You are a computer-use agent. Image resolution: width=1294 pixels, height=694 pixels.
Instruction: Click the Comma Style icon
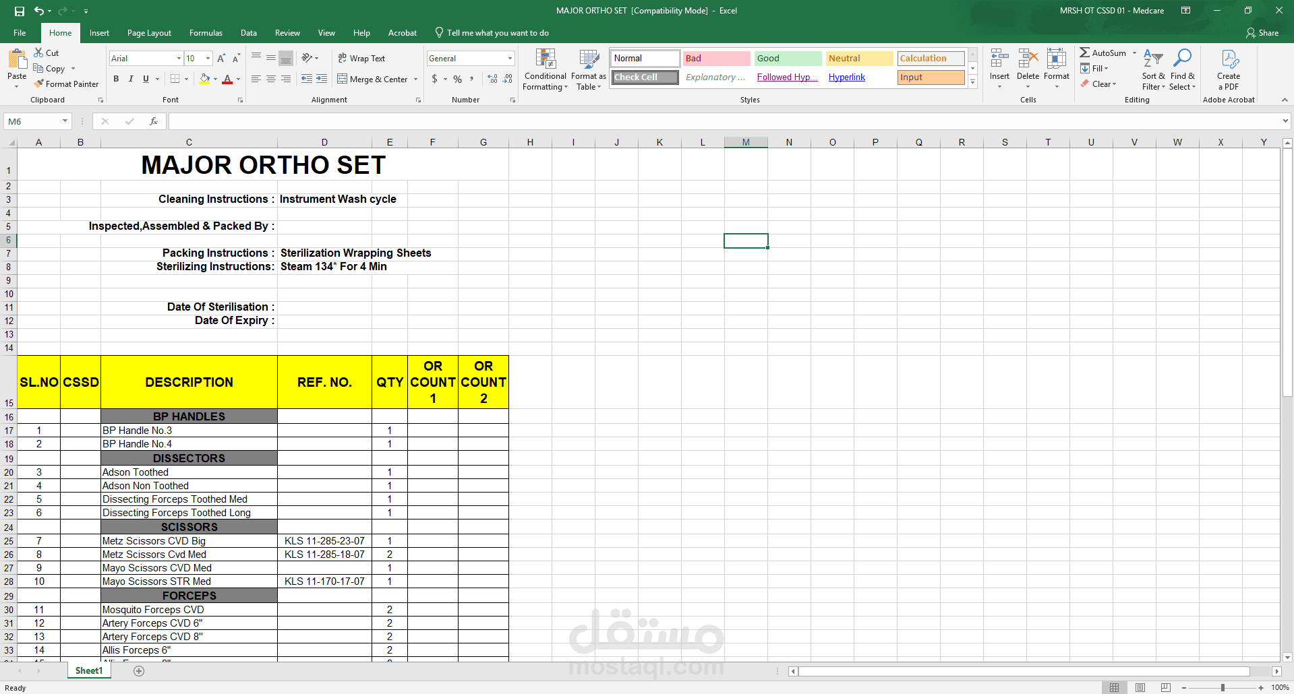pos(471,79)
